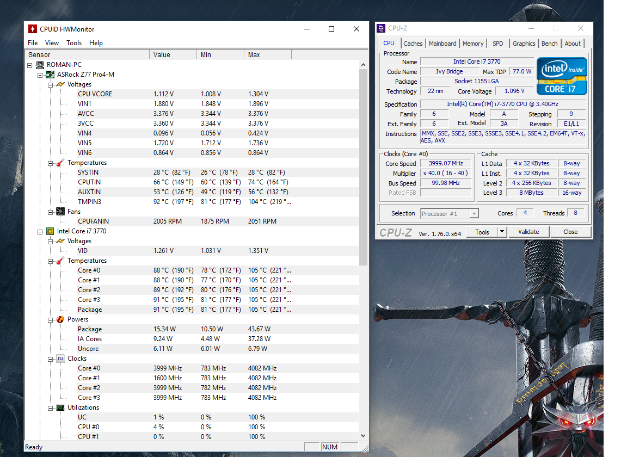This screenshot has width=627, height=457.
Task: Switch to the Memory tab
Action: (473, 44)
